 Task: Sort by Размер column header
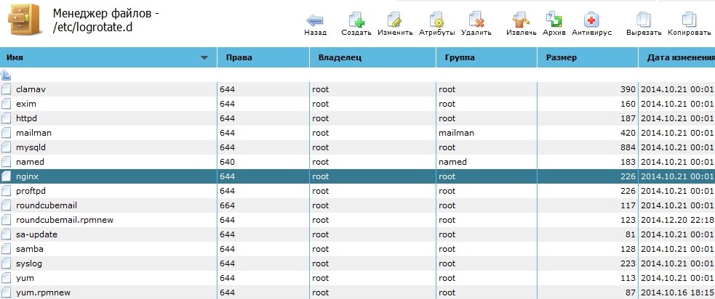[x=560, y=57]
